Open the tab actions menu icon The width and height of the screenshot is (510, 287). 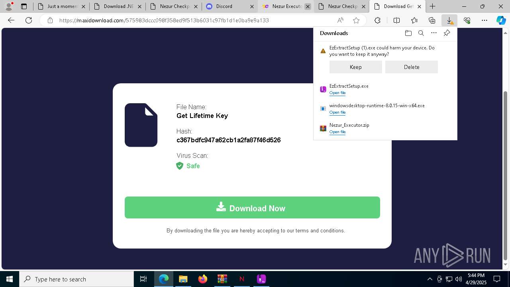(24, 6)
